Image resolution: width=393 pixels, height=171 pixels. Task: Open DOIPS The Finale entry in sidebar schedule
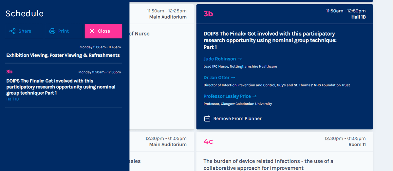[x=61, y=87]
